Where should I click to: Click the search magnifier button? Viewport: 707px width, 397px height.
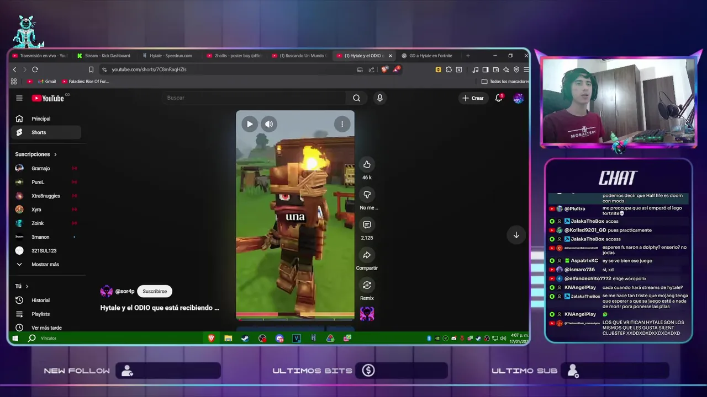coord(356,98)
